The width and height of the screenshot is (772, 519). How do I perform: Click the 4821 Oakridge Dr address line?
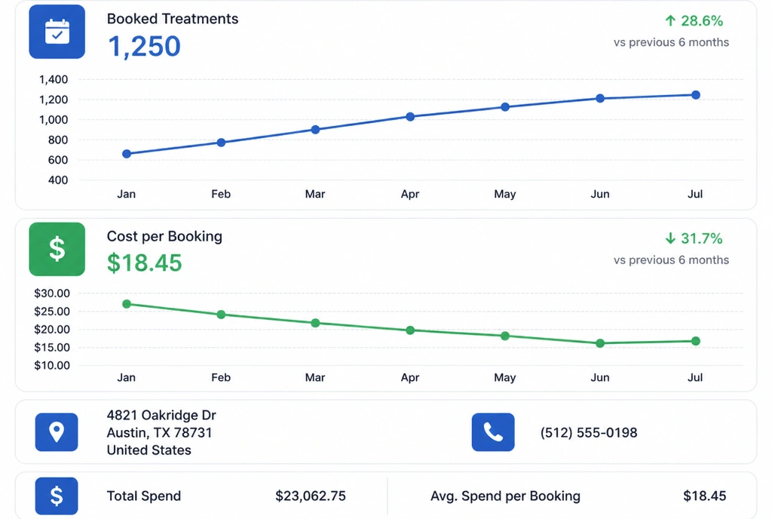(161, 415)
